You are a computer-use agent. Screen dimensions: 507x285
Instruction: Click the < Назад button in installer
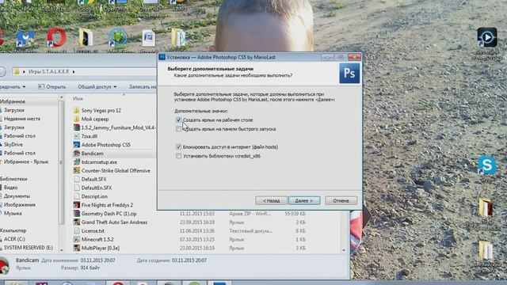271,200
